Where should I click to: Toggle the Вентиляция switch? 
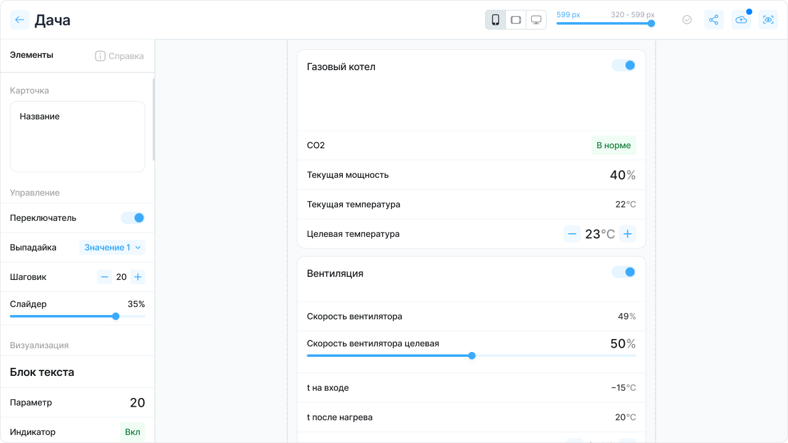pyautogui.click(x=624, y=272)
